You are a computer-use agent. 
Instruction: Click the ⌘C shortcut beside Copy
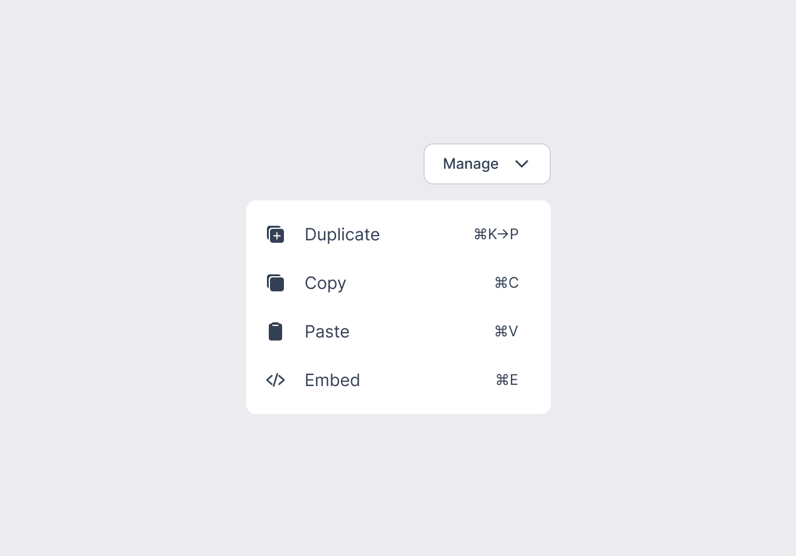pyautogui.click(x=507, y=283)
